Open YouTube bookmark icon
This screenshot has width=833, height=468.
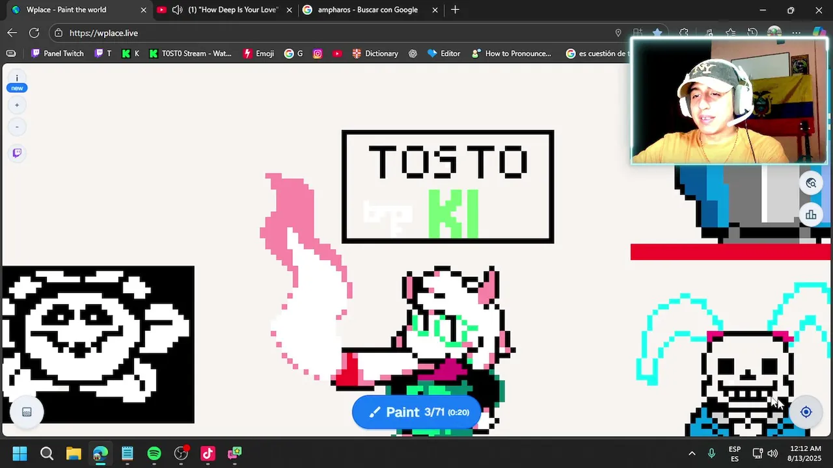(x=337, y=53)
